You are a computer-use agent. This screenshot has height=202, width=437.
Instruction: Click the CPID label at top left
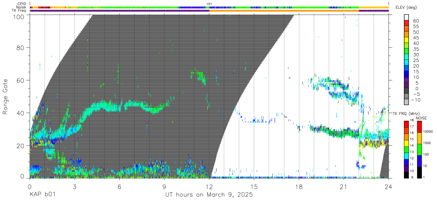[21, 4]
